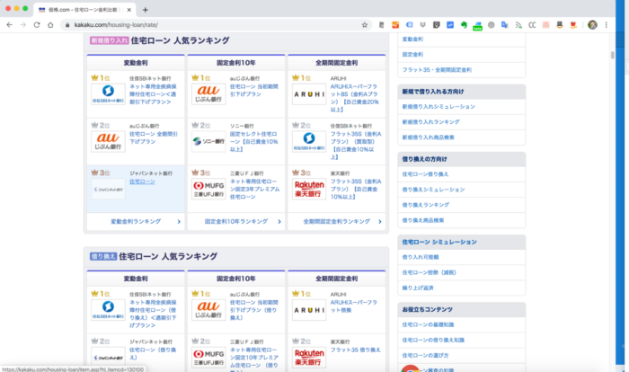The height and width of the screenshot is (372, 629).
Task: Click ARUHI logo in 借り換え ranking
Action: (x=309, y=310)
